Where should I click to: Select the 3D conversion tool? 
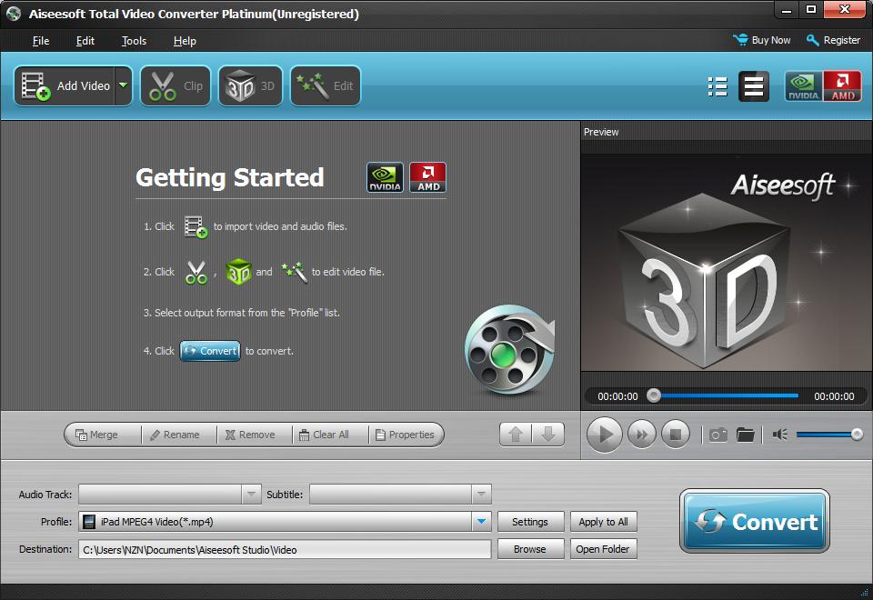pyautogui.click(x=250, y=85)
